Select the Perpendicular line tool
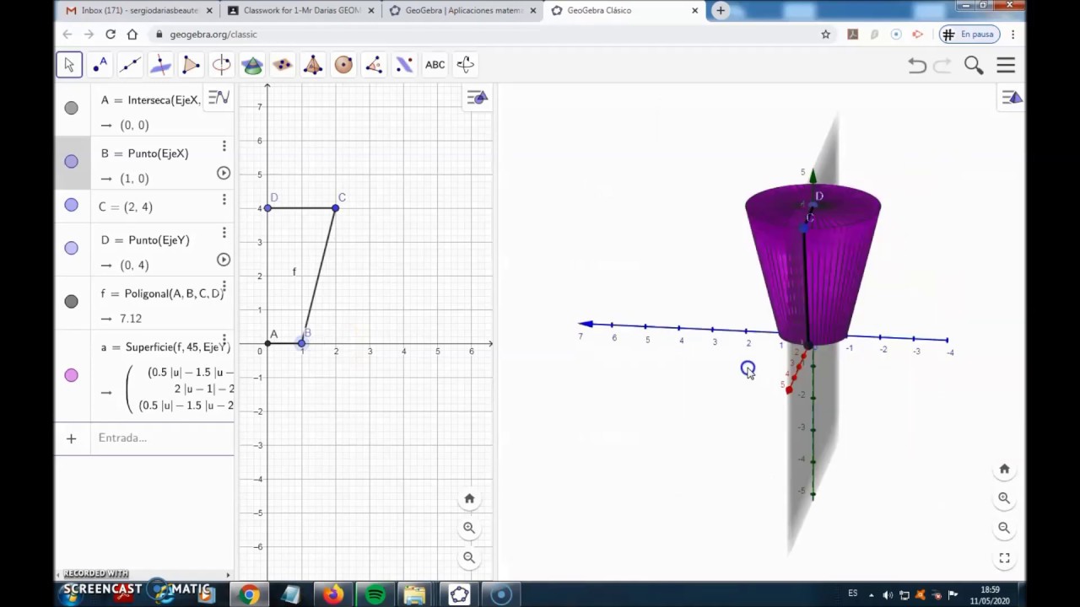The width and height of the screenshot is (1080, 607). [160, 65]
